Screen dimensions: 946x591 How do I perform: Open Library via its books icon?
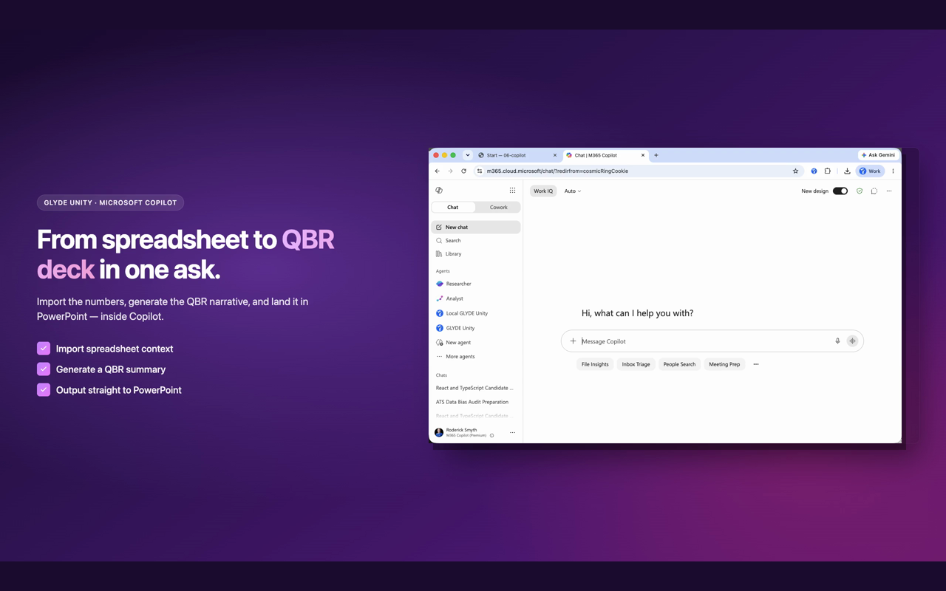click(x=439, y=254)
